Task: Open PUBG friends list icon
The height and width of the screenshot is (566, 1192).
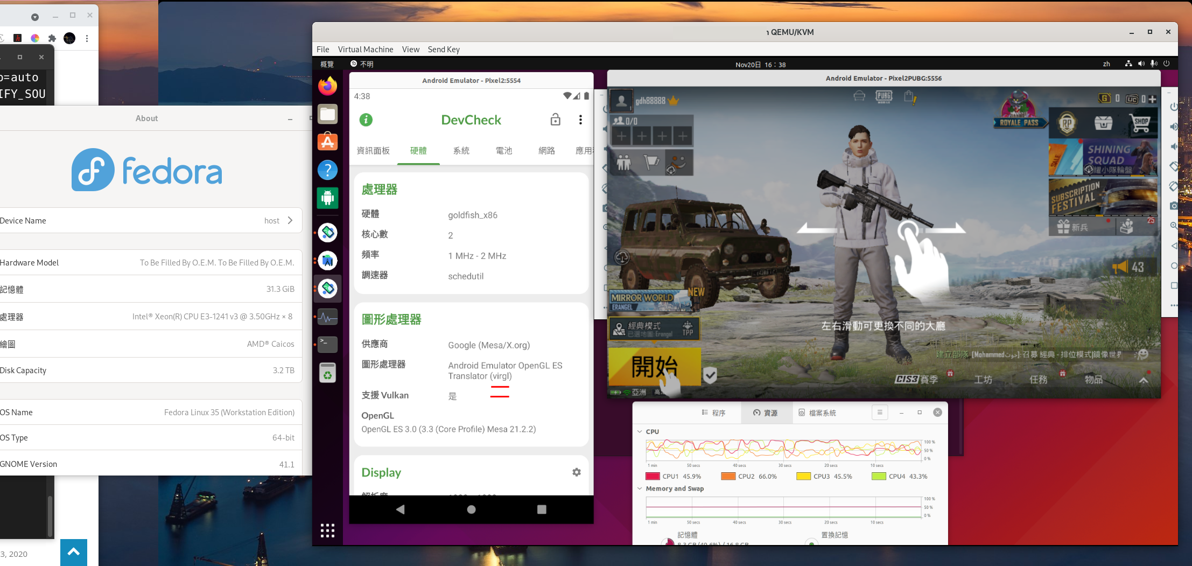Action: point(624,163)
